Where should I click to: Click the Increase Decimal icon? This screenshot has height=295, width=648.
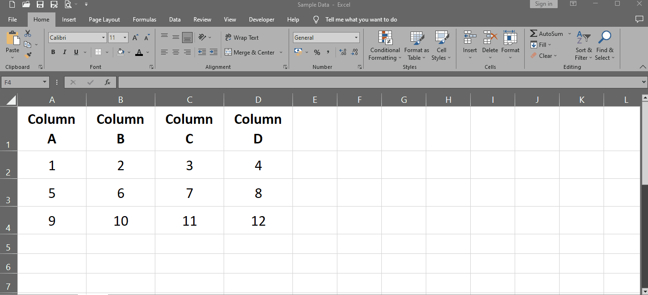click(343, 52)
